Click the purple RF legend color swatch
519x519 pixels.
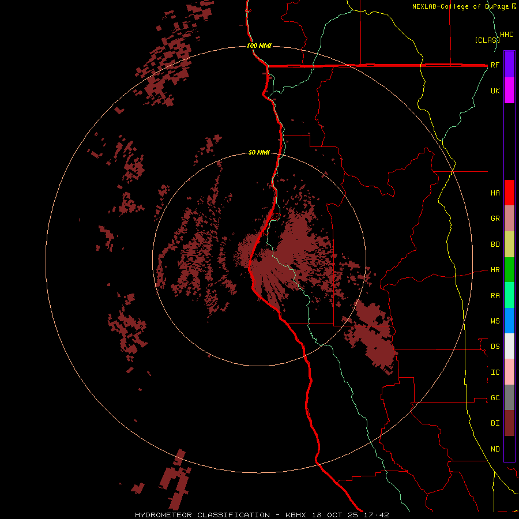point(509,65)
